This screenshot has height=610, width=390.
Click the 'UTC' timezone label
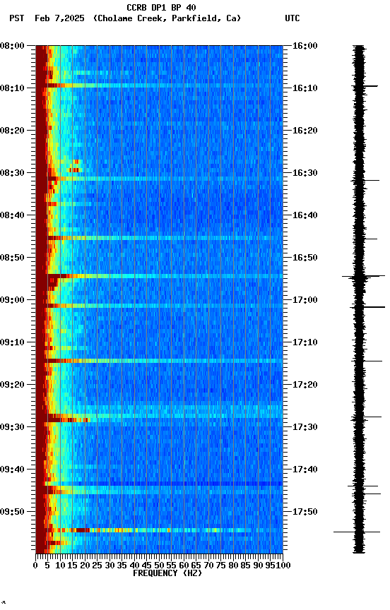point(292,18)
